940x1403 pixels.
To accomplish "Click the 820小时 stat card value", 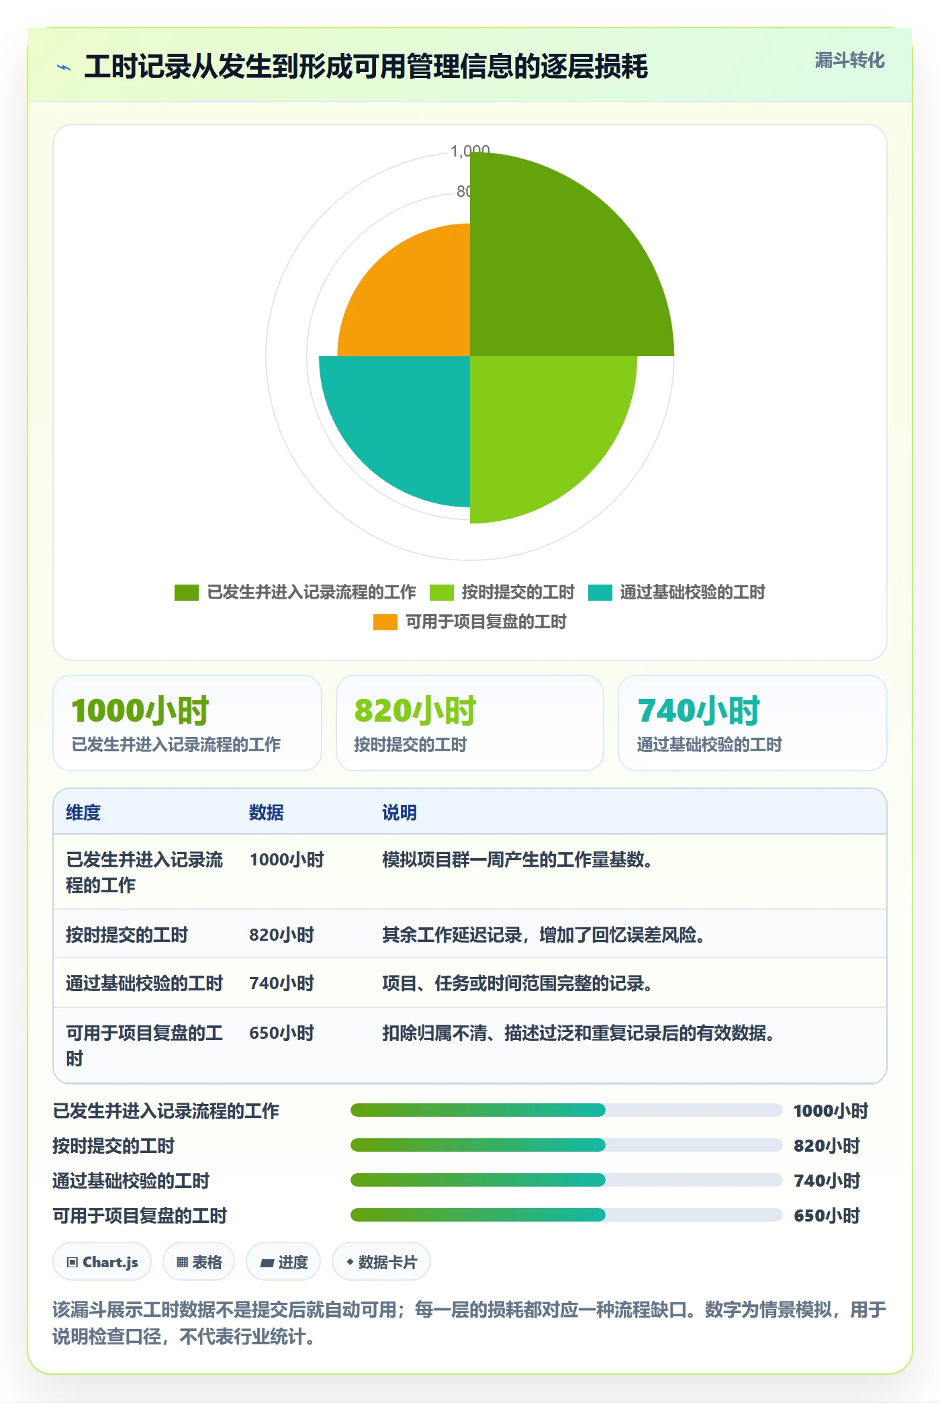I will coord(415,710).
